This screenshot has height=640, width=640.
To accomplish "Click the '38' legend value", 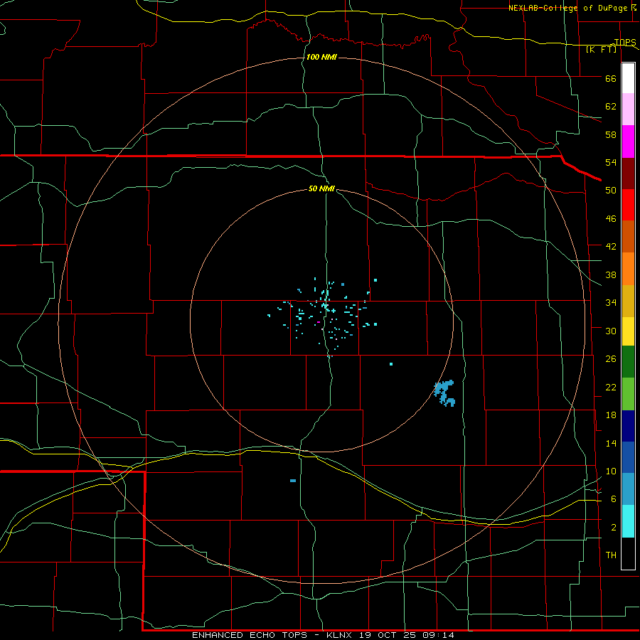I will (611, 274).
